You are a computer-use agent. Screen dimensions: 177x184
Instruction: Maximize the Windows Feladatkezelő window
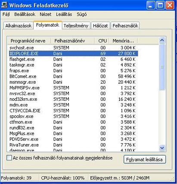(x=160, y=6)
